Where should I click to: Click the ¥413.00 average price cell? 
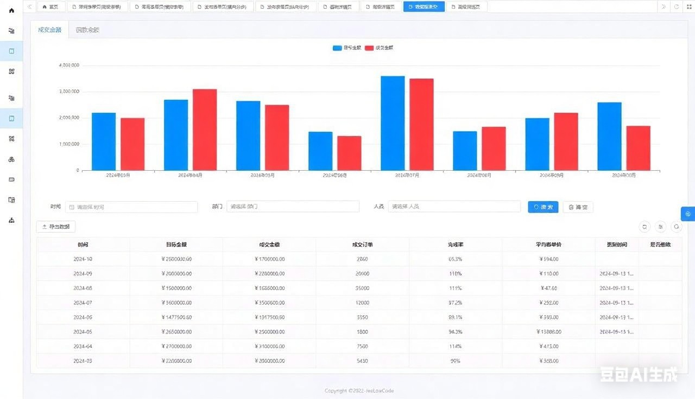click(548, 346)
